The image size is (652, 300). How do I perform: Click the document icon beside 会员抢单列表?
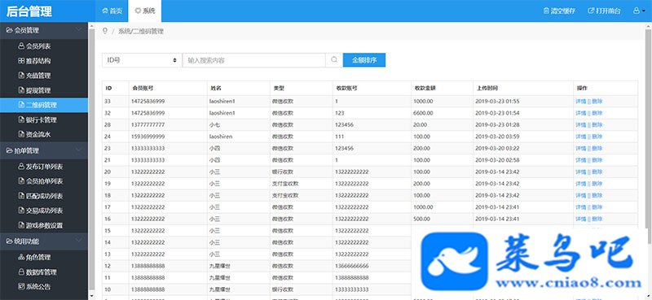point(22,181)
